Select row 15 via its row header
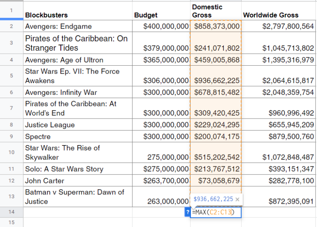Viewport: 317px width, 227px height. pos(12,222)
